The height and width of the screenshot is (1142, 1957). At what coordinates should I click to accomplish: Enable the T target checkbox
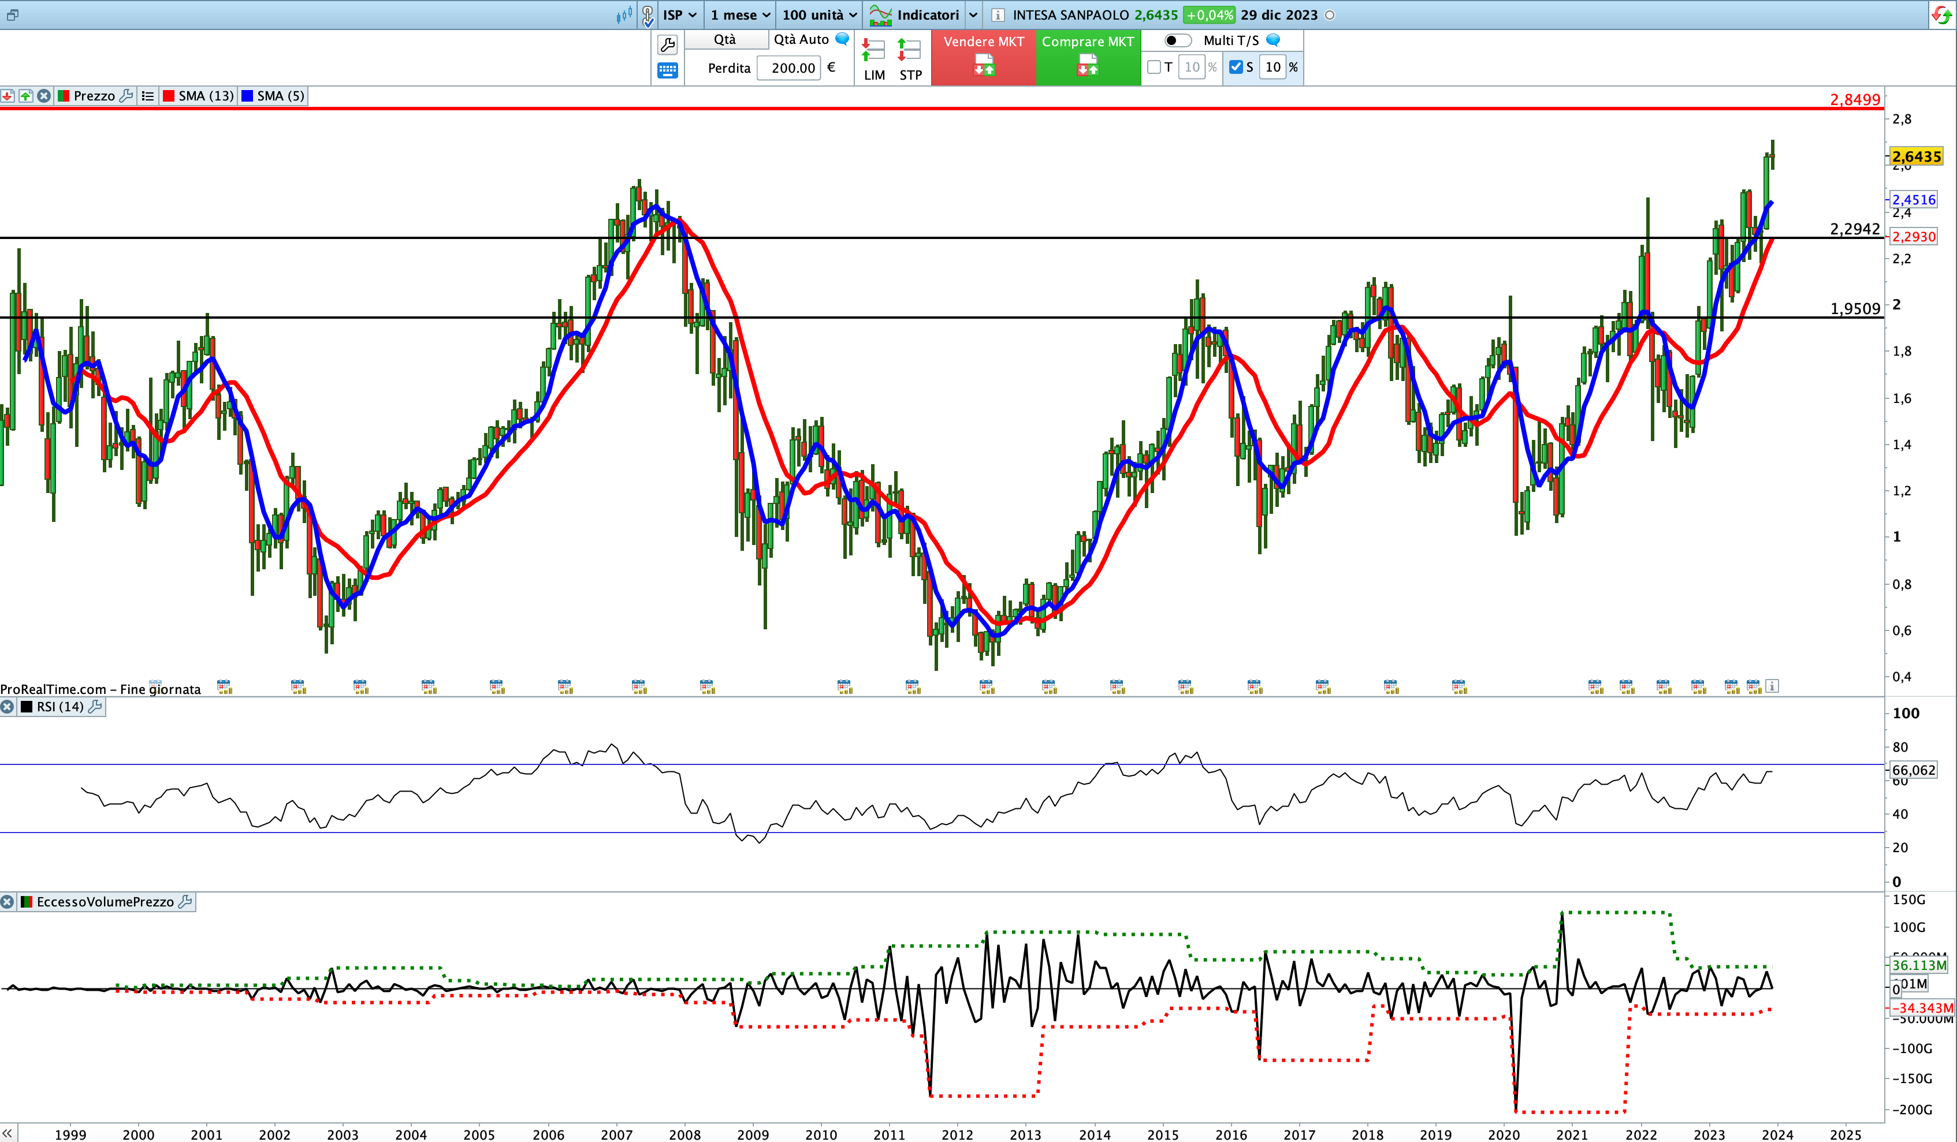click(1154, 68)
